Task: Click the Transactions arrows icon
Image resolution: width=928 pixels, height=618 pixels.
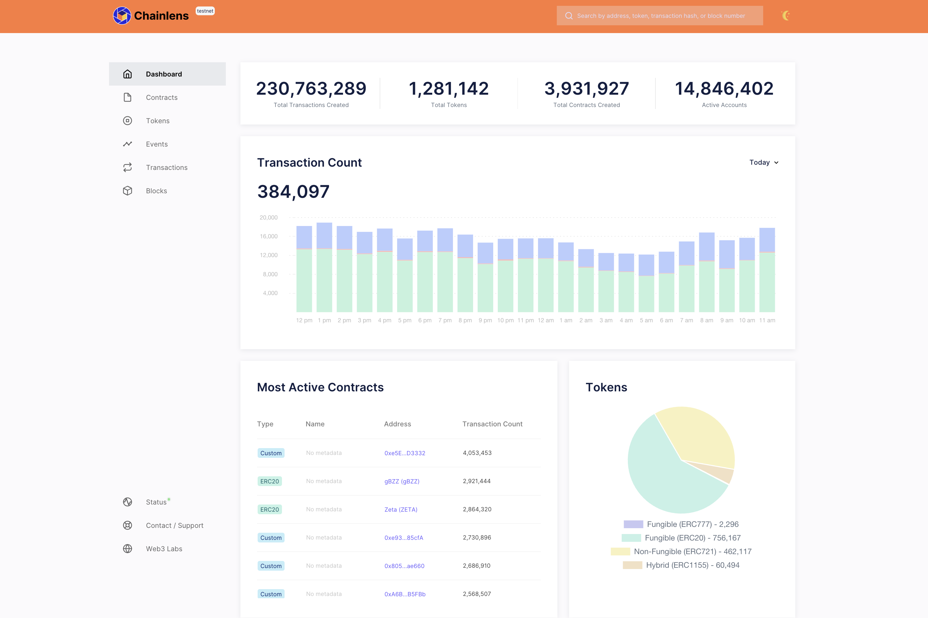Action: point(127,167)
